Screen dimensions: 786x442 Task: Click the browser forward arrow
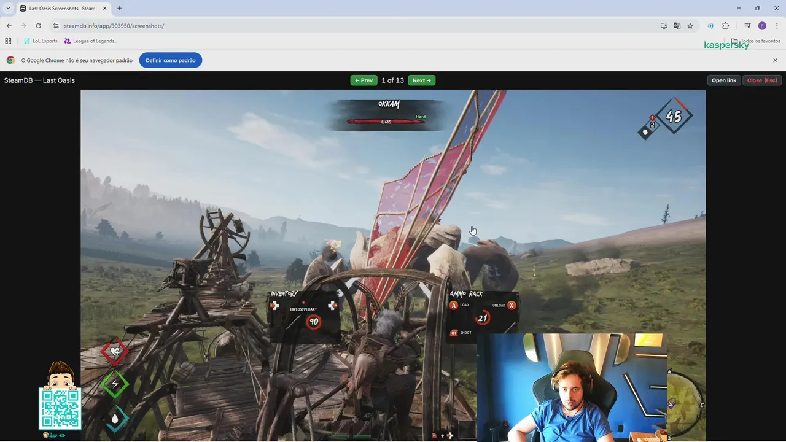23,26
